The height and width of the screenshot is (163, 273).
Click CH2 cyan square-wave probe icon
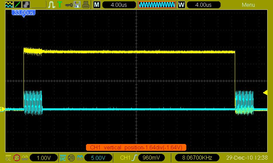pyautogui.click(x=80, y=158)
